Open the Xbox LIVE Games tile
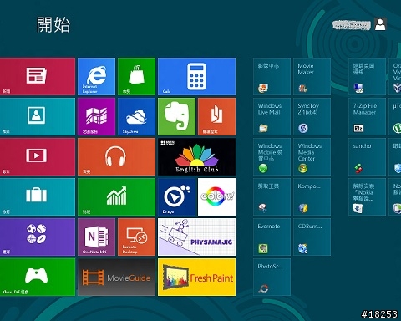Viewport: 401px width, 321px height. [38, 277]
